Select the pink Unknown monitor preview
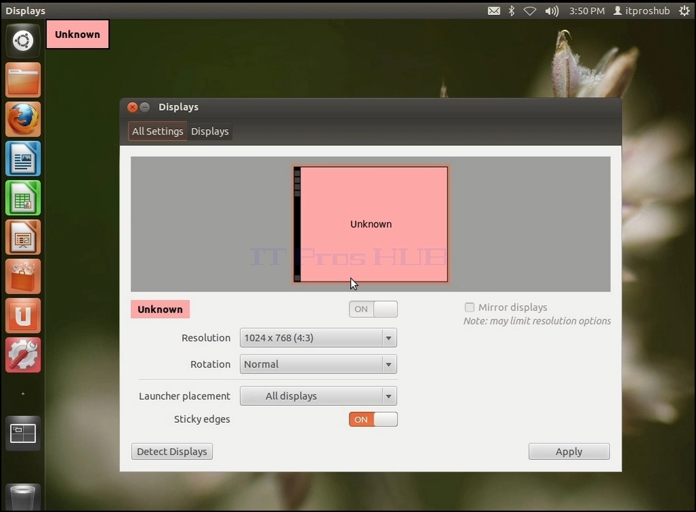The width and height of the screenshot is (696, 512). tap(370, 224)
